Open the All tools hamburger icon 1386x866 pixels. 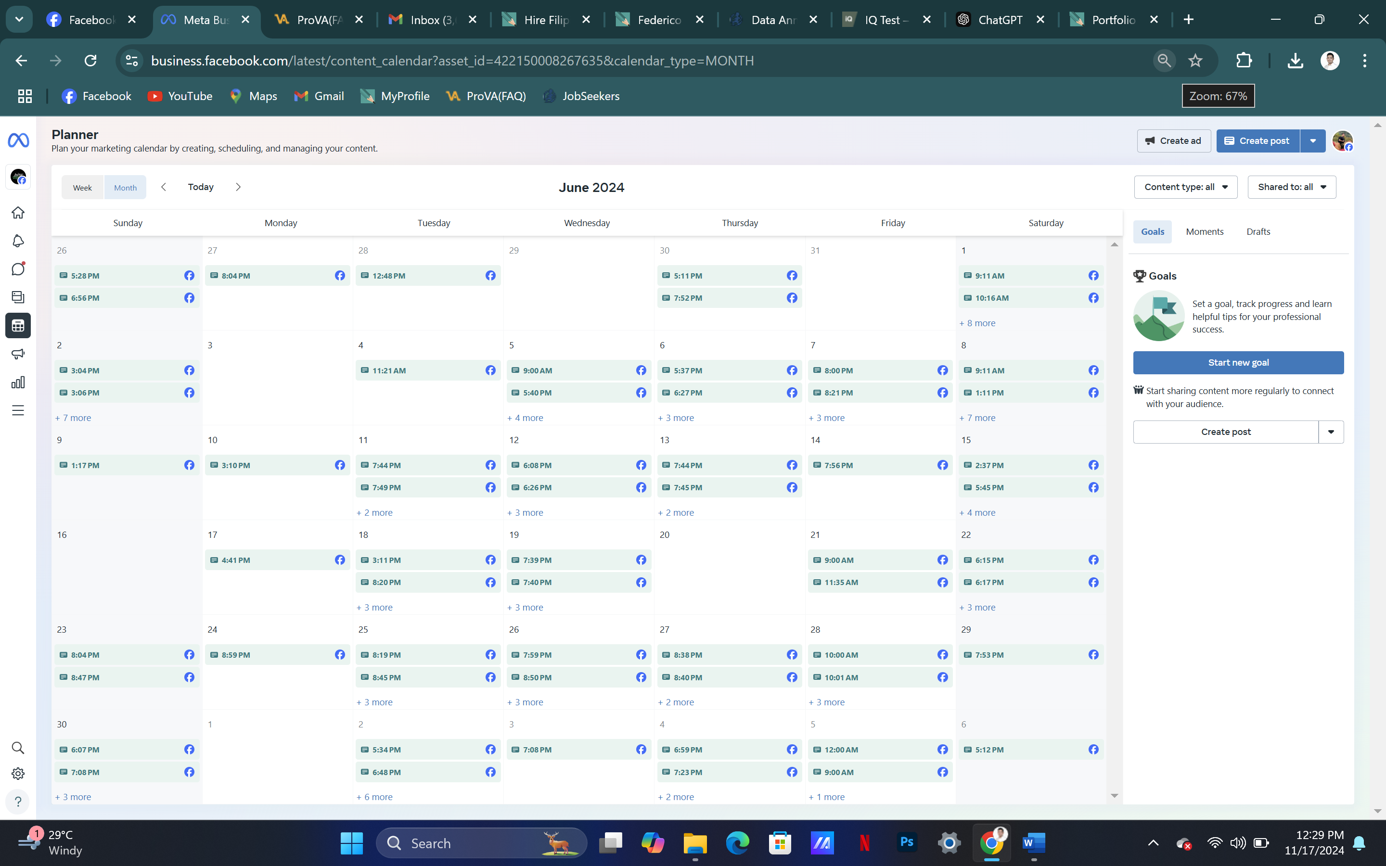(x=18, y=410)
